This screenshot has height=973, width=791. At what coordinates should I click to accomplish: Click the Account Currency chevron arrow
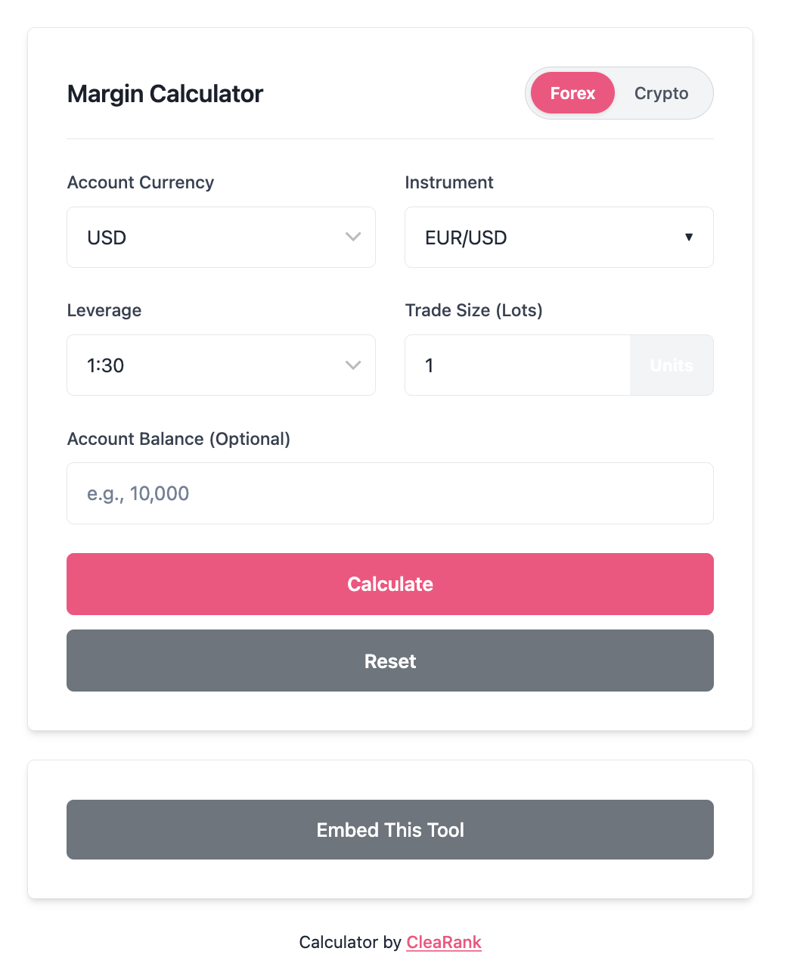(353, 237)
